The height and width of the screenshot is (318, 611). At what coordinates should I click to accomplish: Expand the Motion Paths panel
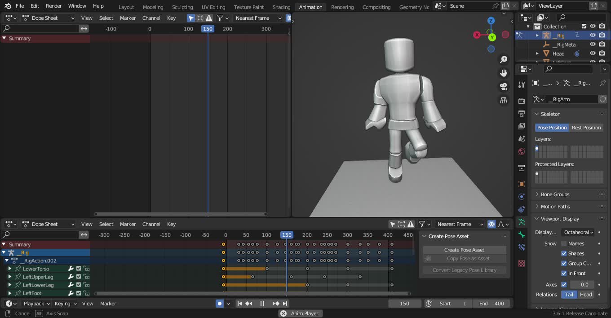pyautogui.click(x=555, y=207)
